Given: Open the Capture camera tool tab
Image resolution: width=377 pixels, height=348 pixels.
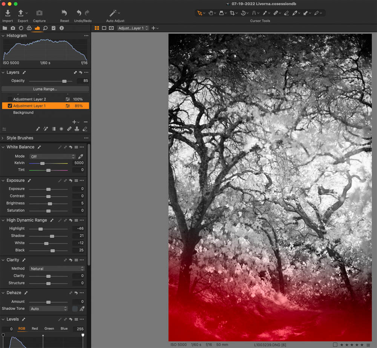Looking at the screenshot, I should pyautogui.click(x=13, y=28).
